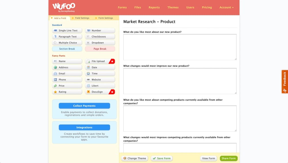This screenshot has width=288, height=163.
Task: Switch to the Field Settings tab
Action: pos(82,18)
